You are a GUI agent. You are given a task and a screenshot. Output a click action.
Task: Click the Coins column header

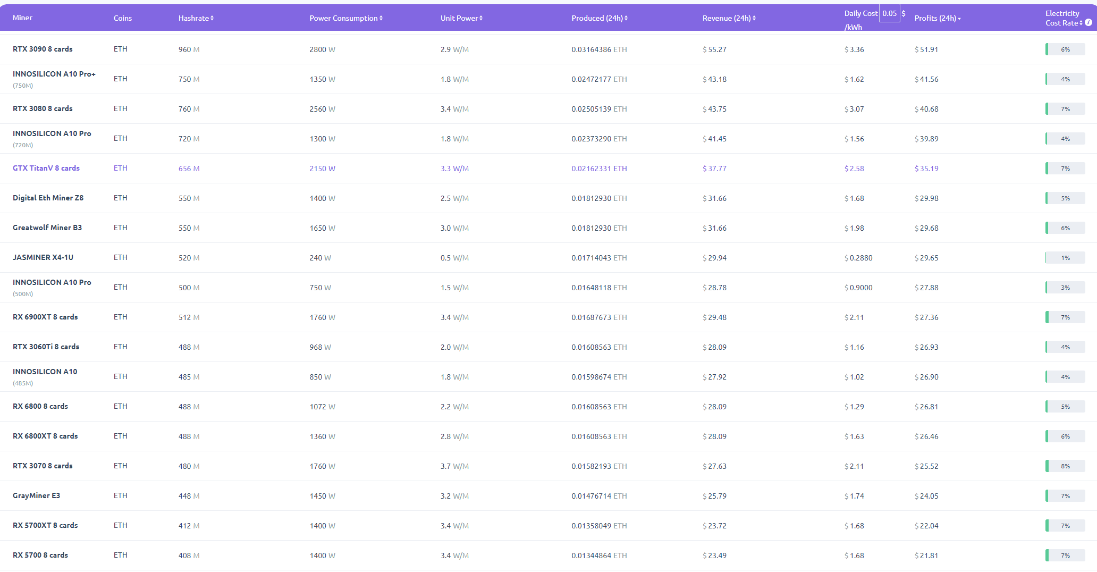122,18
